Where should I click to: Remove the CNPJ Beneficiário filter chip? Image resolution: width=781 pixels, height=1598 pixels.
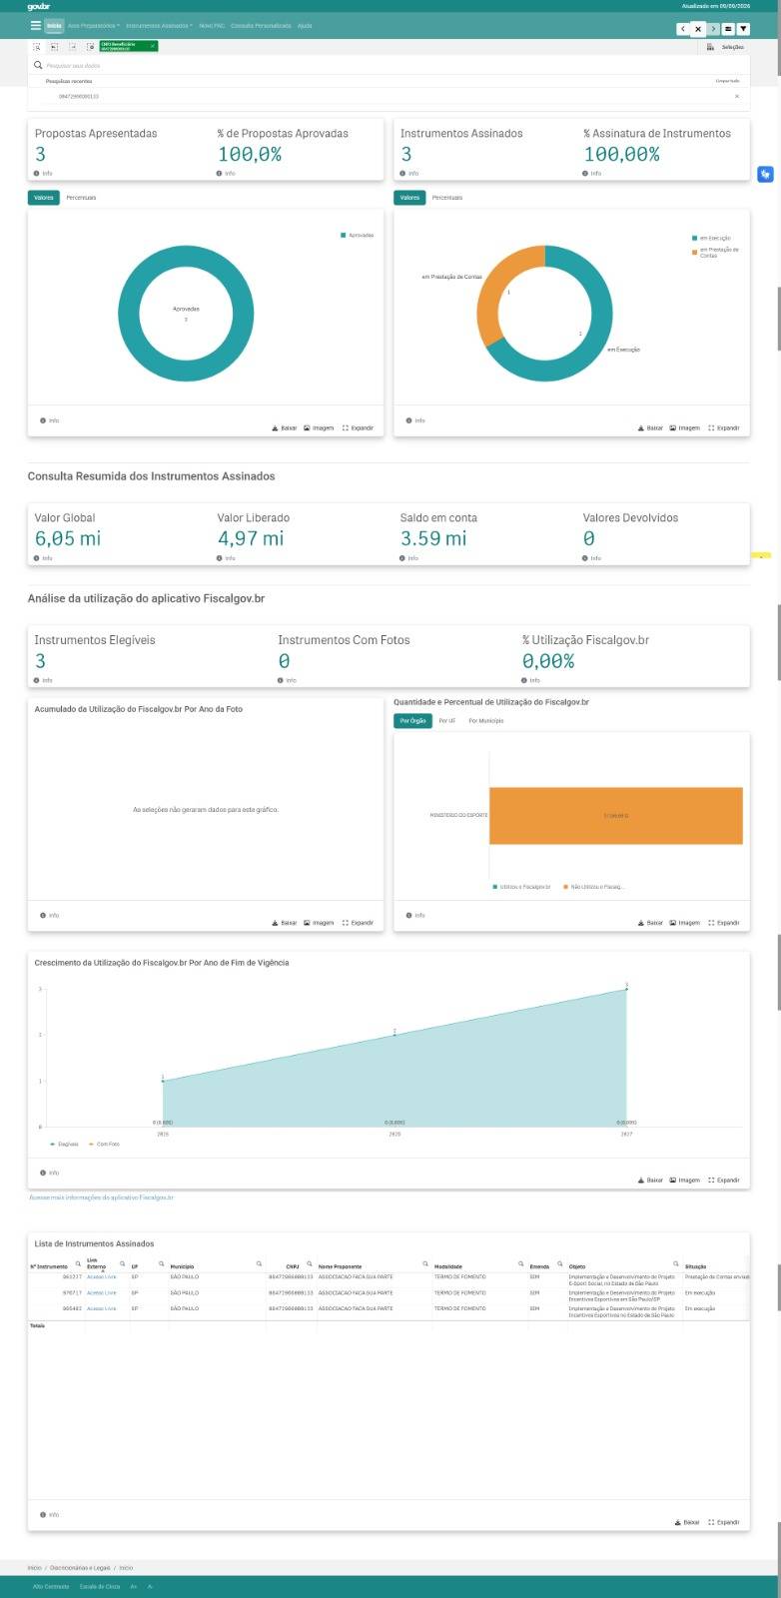click(x=153, y=46)
